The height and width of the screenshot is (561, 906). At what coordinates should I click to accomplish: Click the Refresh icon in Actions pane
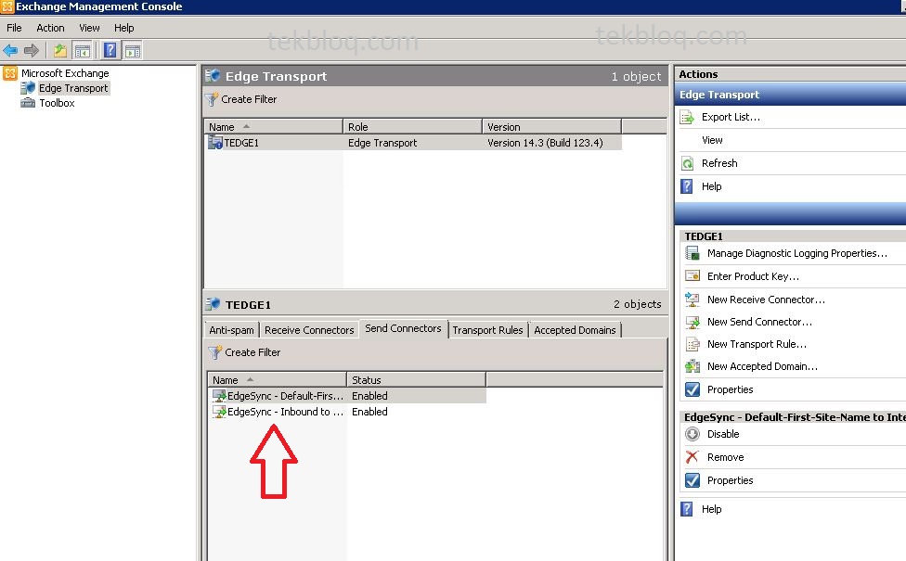pyautogui.click(x=687, y=164)
